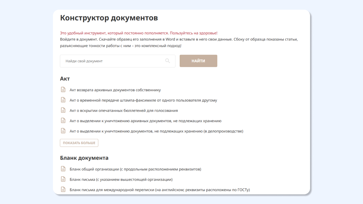363x204 pixels.
Task: Open 'Акт о вскрытии опечатанных бюллетеней для голосования'
Action: click(x=124, y=111)
